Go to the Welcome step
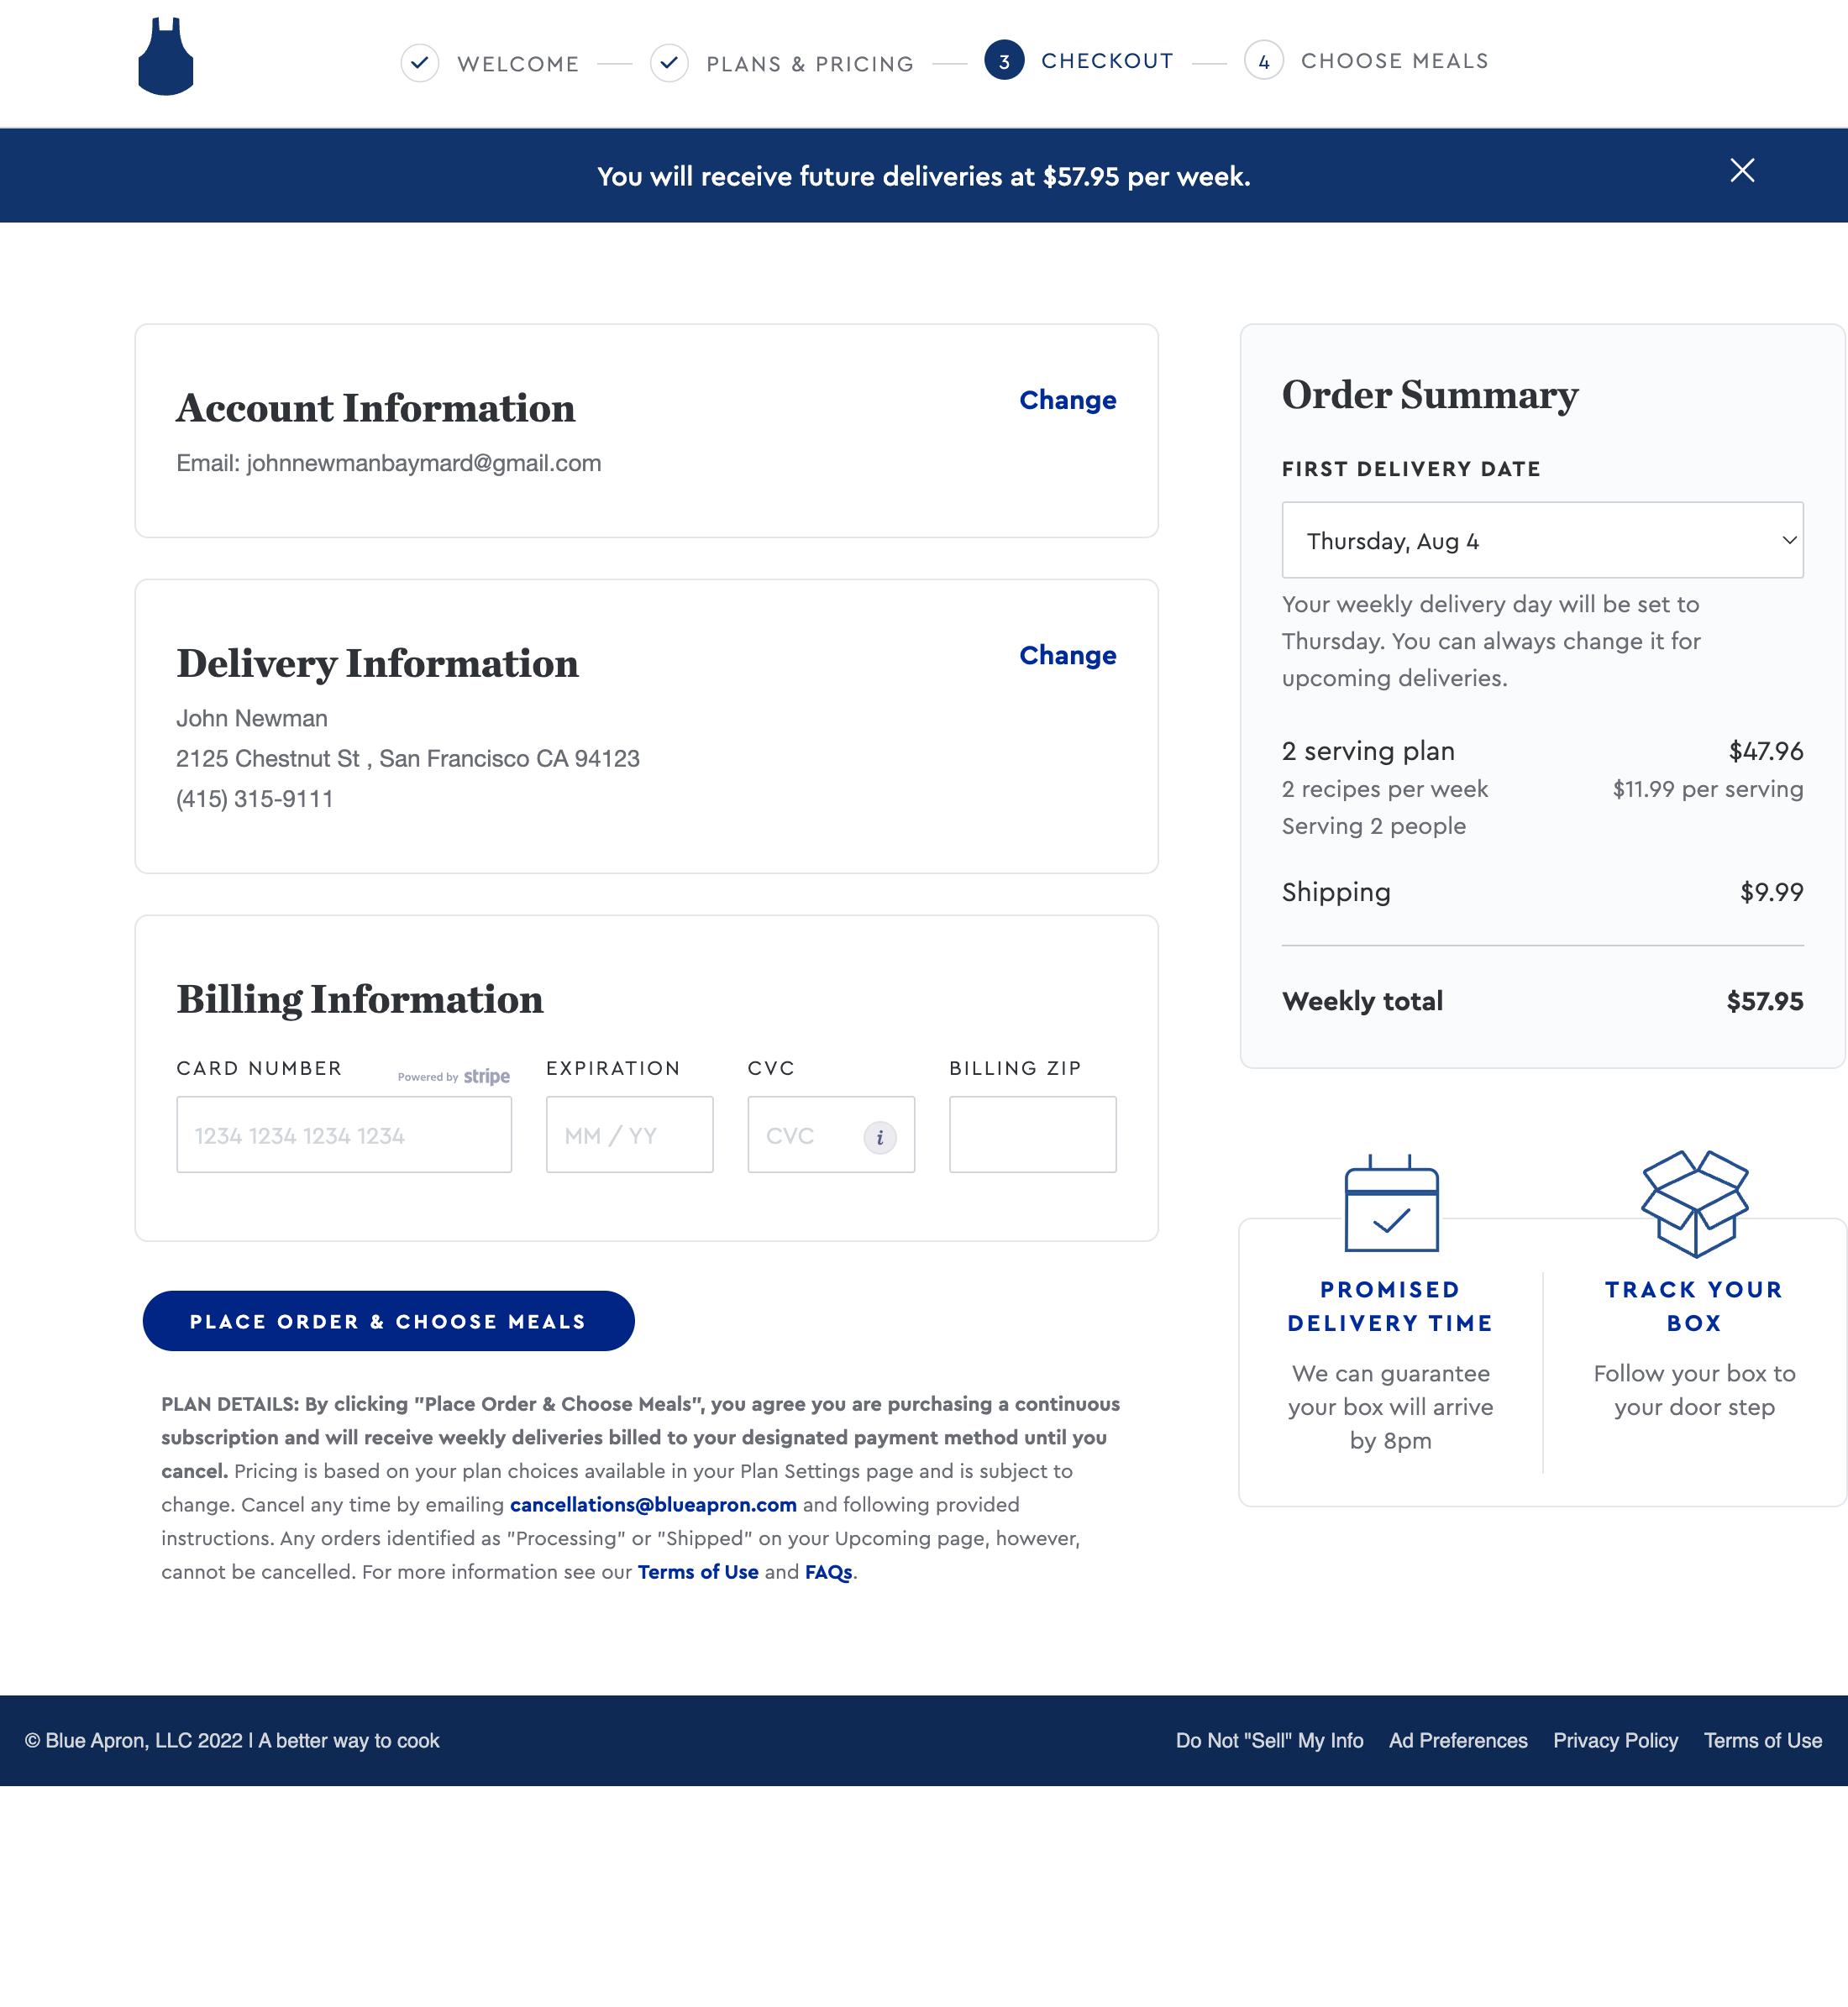 [517, 62]
